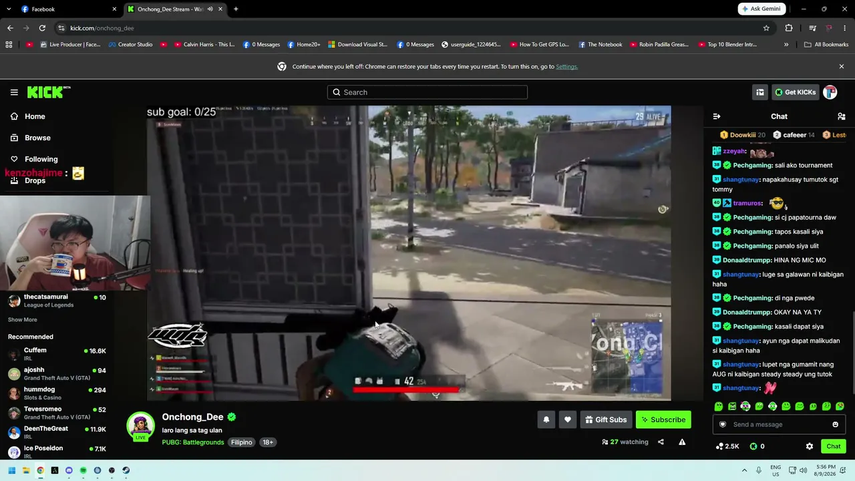Open the chat identity shield icon
This screenshot has width=855, height=481.
coord(723,424)
